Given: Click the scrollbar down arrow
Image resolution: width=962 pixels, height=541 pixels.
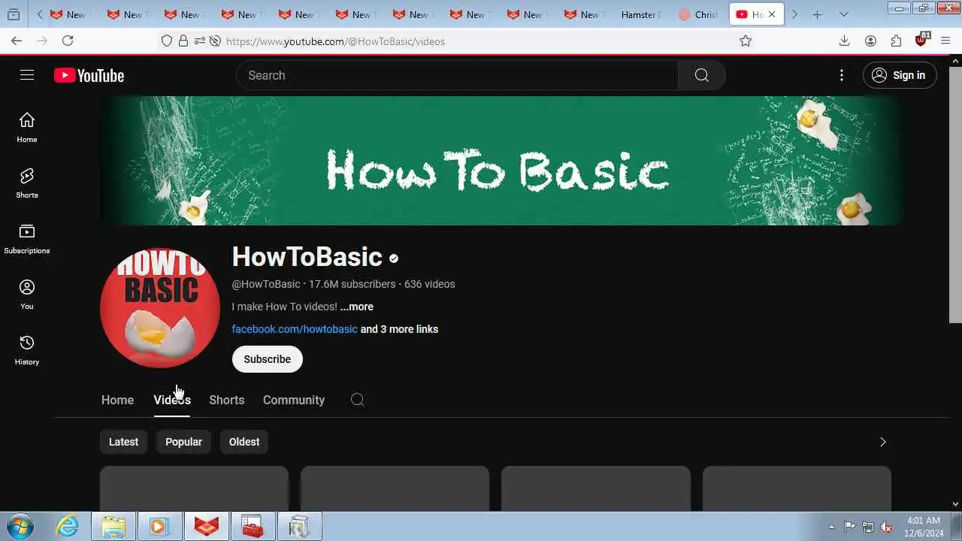Looking at the screenshot, I should [x=956, y=504].
